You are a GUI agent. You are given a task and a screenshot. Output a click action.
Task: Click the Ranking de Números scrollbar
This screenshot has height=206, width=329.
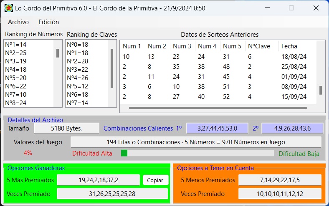click(x=58, y=53)
